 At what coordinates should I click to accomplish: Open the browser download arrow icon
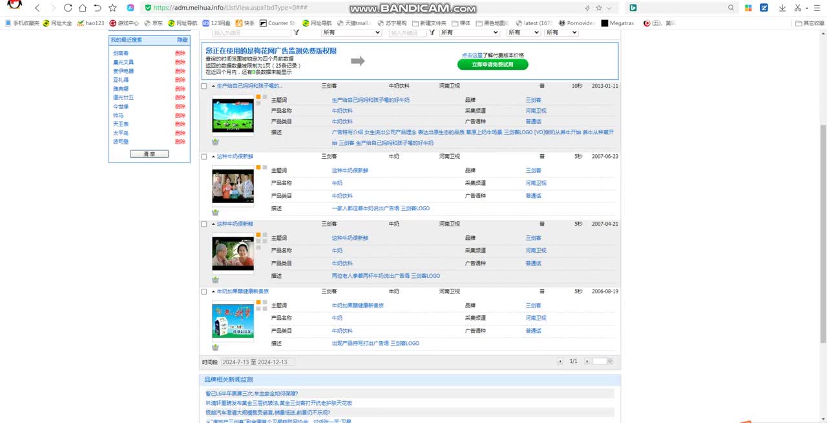tap(782, 8)
